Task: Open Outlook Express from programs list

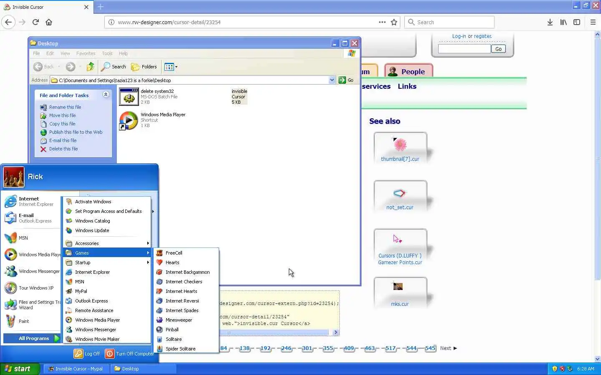Action: [107, 301]
